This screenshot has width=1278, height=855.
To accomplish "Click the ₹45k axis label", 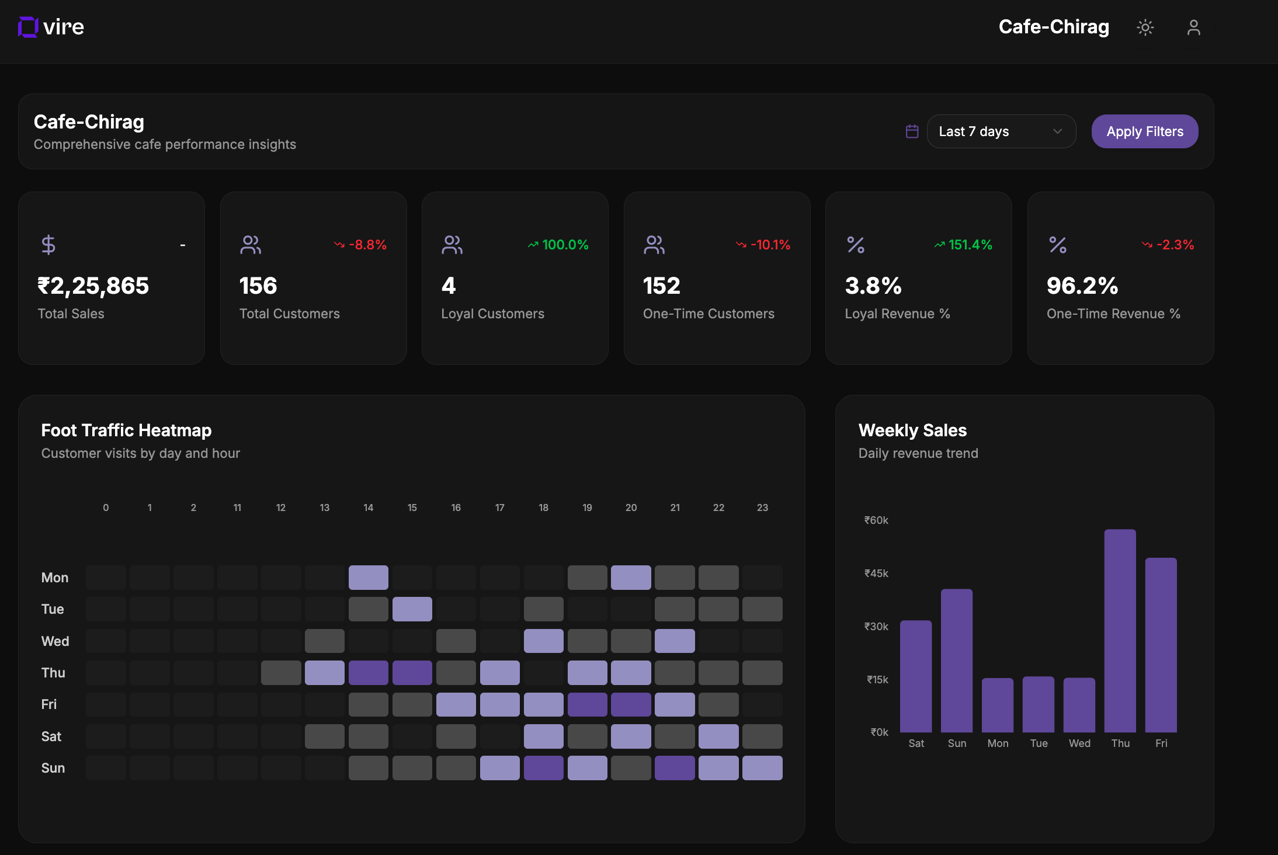I will click(876, 573).
